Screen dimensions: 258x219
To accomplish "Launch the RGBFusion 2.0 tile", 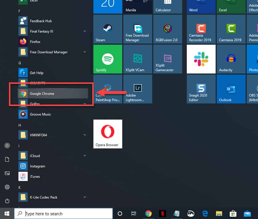I will coord(168,29).
